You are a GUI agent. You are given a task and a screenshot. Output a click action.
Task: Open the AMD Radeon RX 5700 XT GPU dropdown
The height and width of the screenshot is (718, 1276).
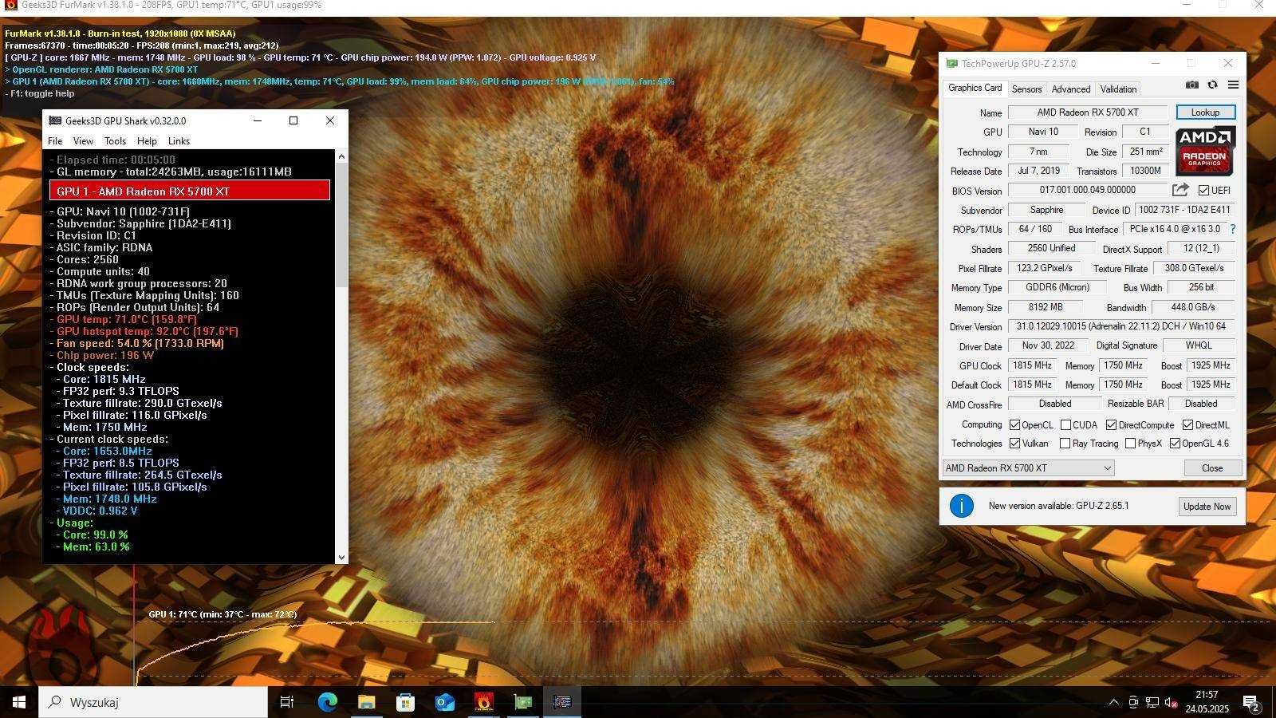1029,468
